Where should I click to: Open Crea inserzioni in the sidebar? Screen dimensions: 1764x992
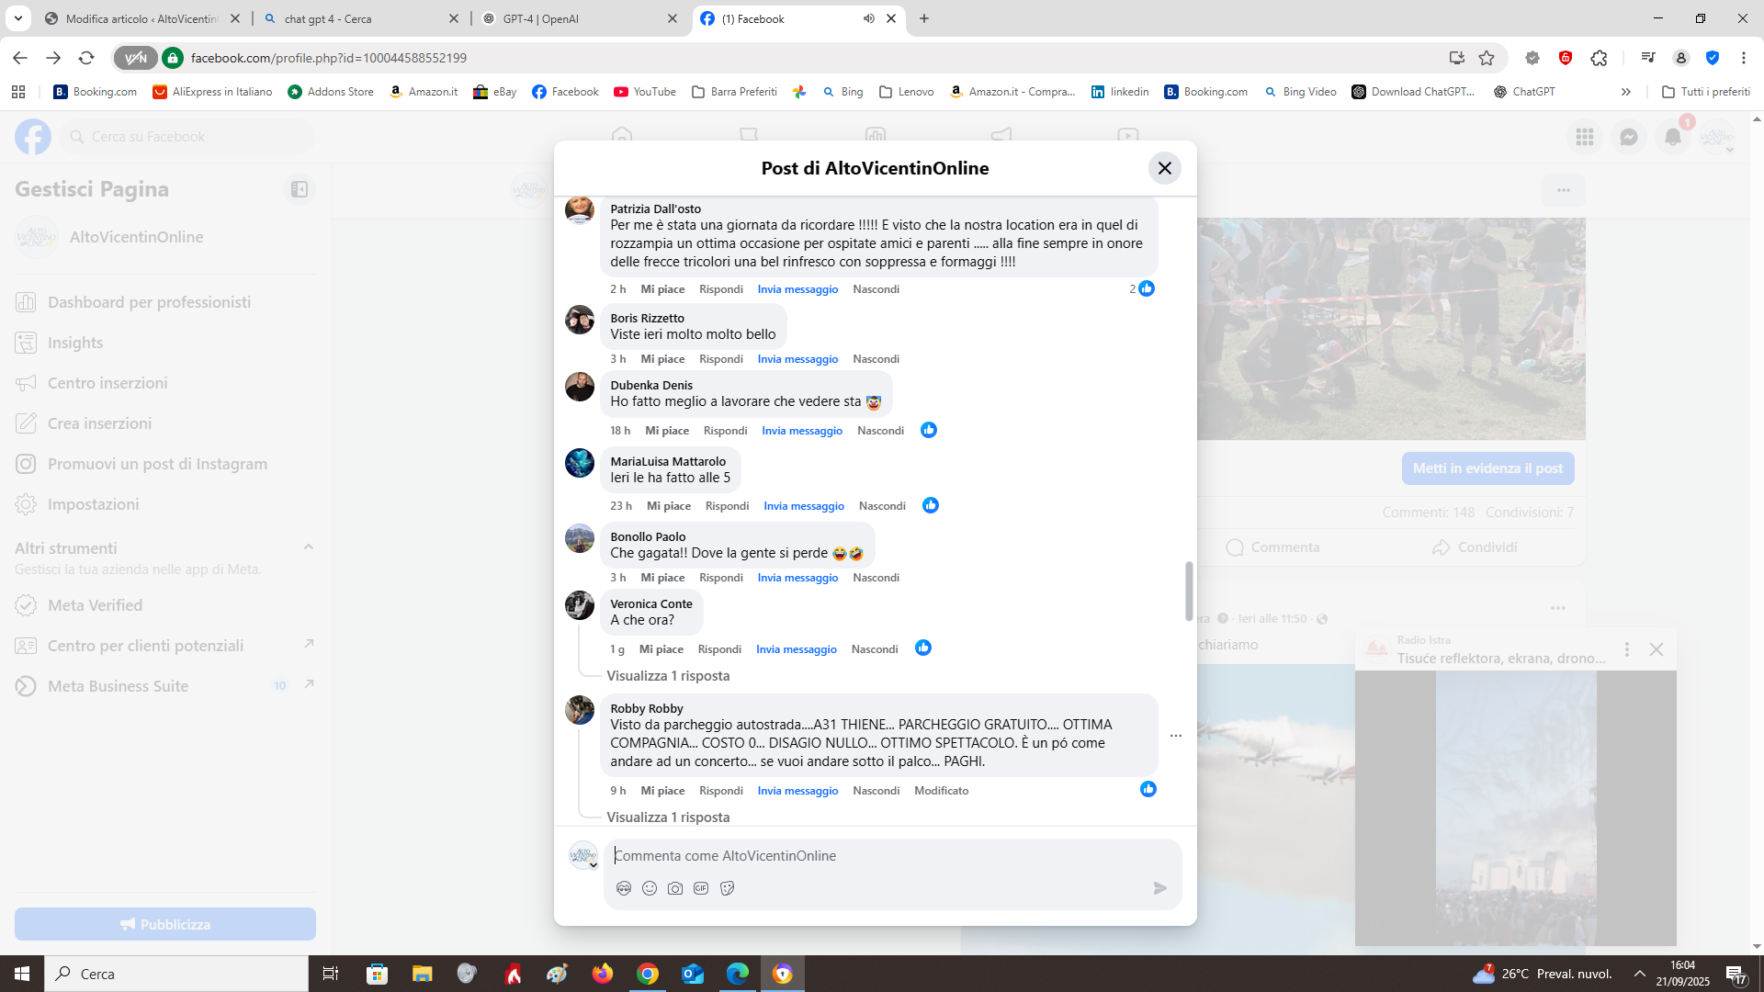tap(165, 423)
